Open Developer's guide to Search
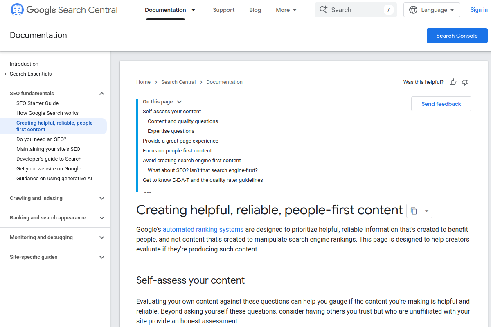This screenshot has width=491, height=327. [x=49, y=159]
